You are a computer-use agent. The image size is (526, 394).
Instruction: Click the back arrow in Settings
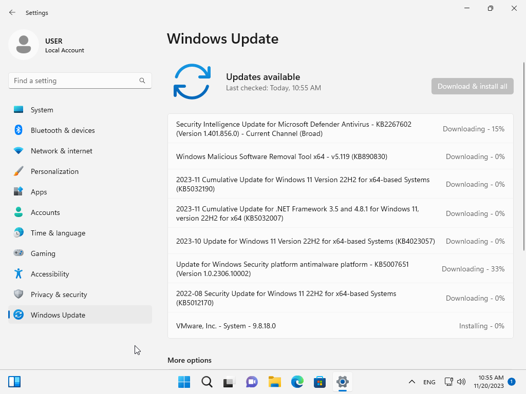click(12, 12)
